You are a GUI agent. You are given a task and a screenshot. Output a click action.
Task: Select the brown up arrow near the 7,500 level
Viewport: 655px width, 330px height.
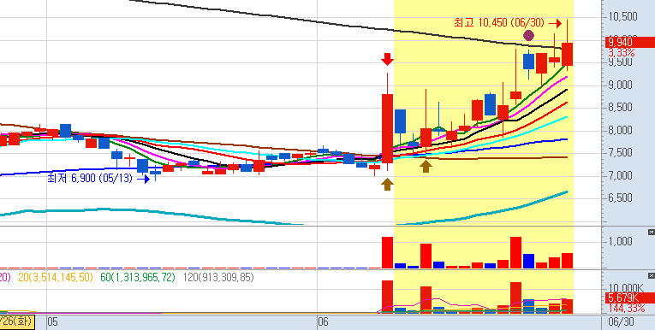click(x=426, y=166)
